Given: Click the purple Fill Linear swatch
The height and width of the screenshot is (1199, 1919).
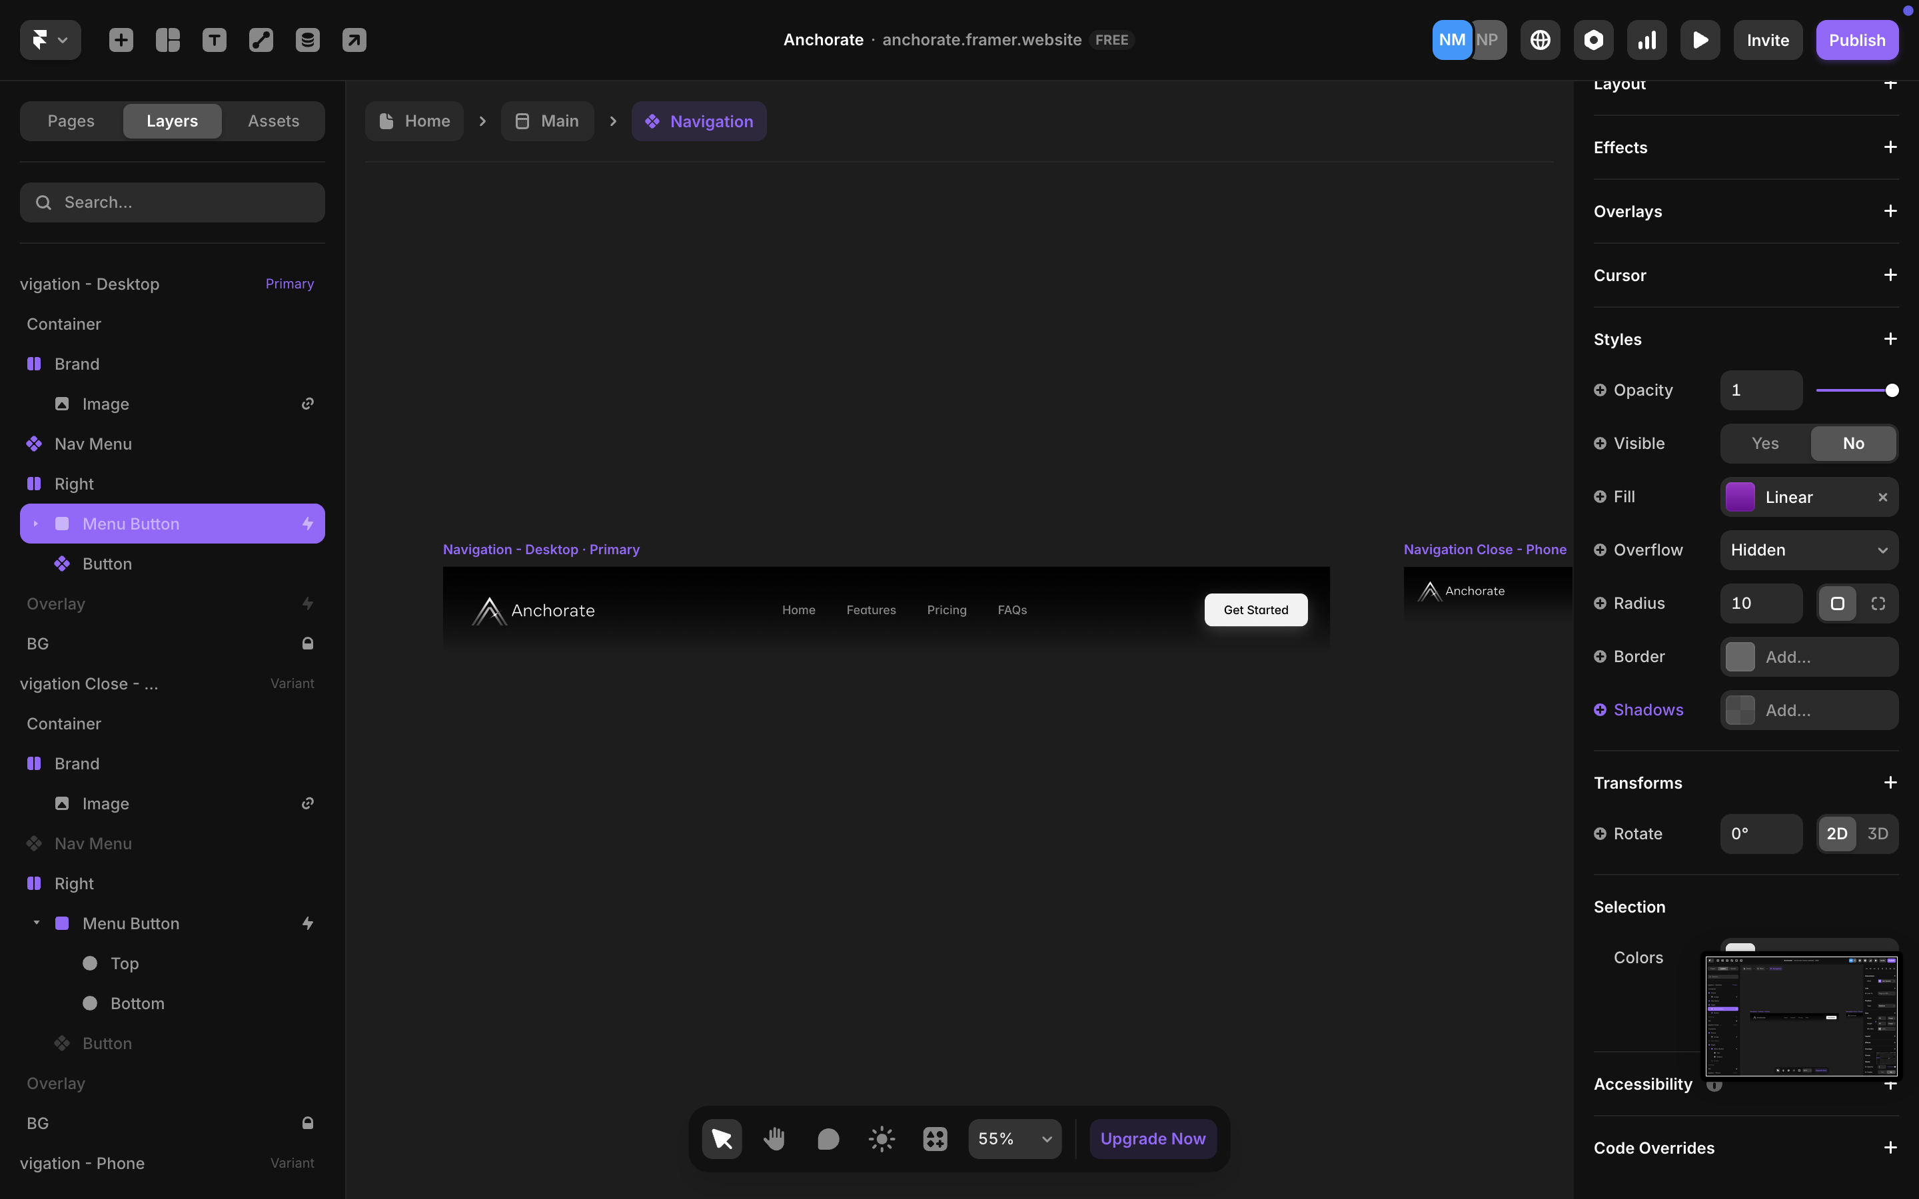Looking at the screenshot, I should click(x=1740, y=497).
